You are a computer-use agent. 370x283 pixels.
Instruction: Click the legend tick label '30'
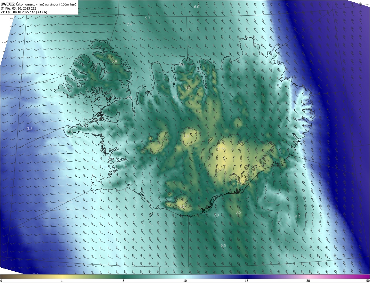pos(308,281)
